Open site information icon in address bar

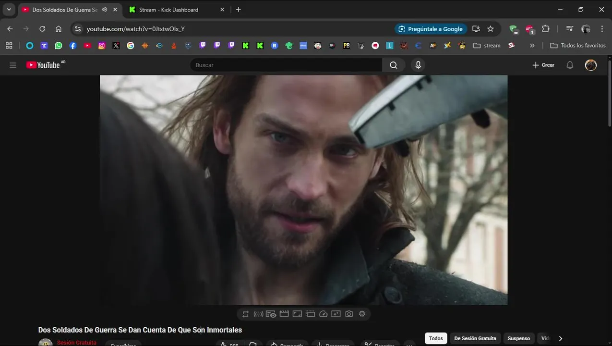78,29
